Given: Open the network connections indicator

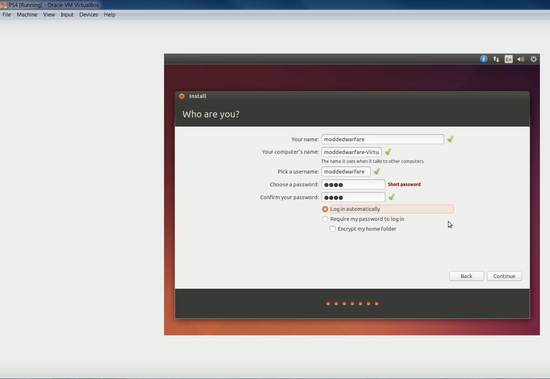Looking at the screenshot, I should click(496, 59).
